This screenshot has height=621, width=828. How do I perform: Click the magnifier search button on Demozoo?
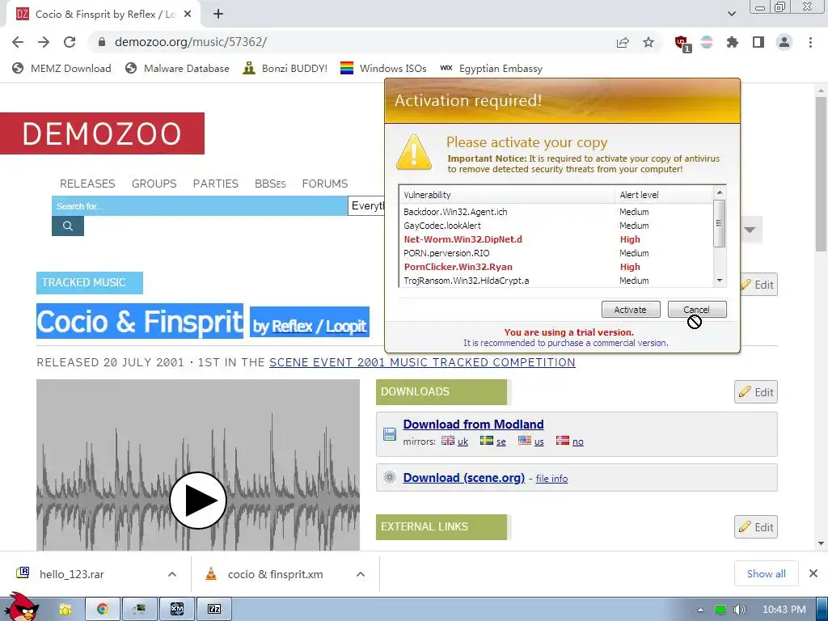point(68,226)
